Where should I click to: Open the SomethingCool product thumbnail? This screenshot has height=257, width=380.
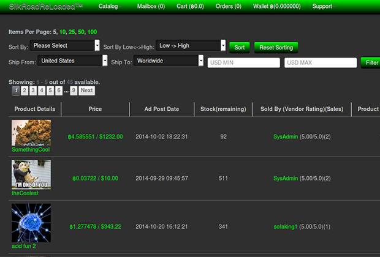[x=31, y=132]
